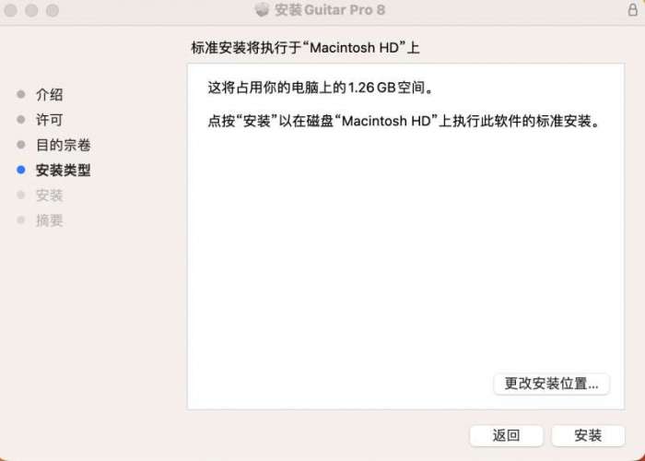Screen dimensions: 645x461
Task: Click the gray bullet beside 目的宗卷
Action: coord(21,145)
